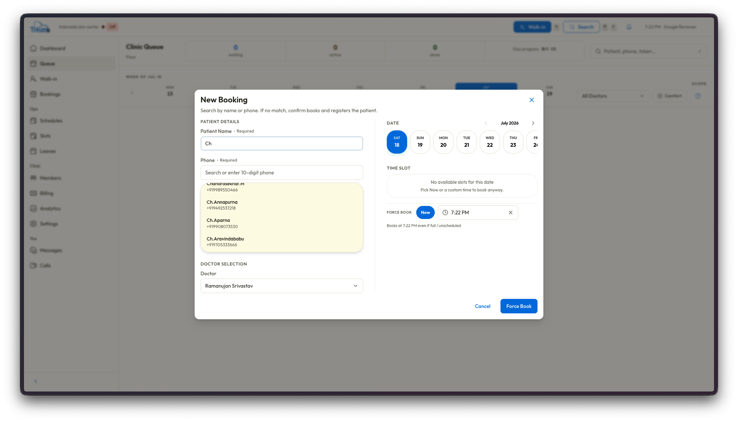Click the Members sidebar icon

[33, 178]
